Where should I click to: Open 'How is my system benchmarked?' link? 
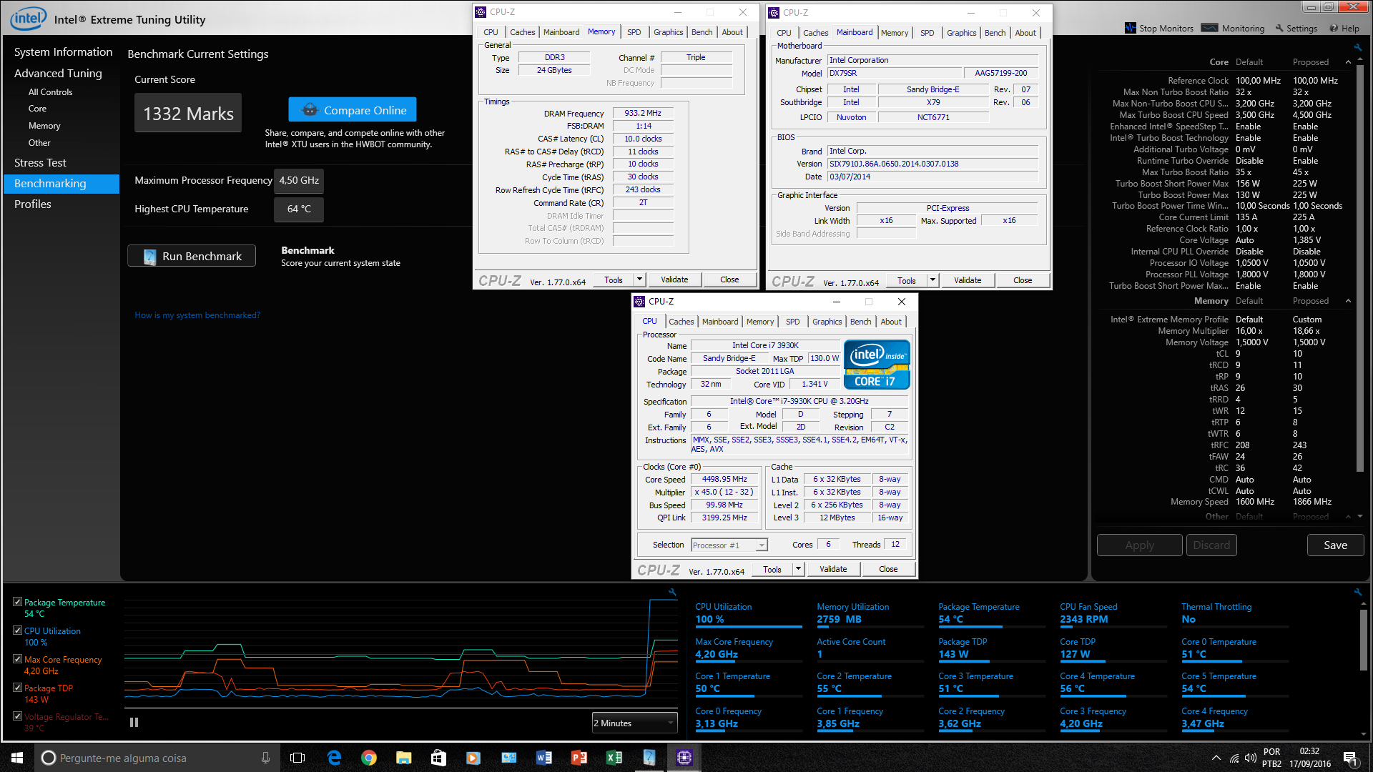[197, 315]
